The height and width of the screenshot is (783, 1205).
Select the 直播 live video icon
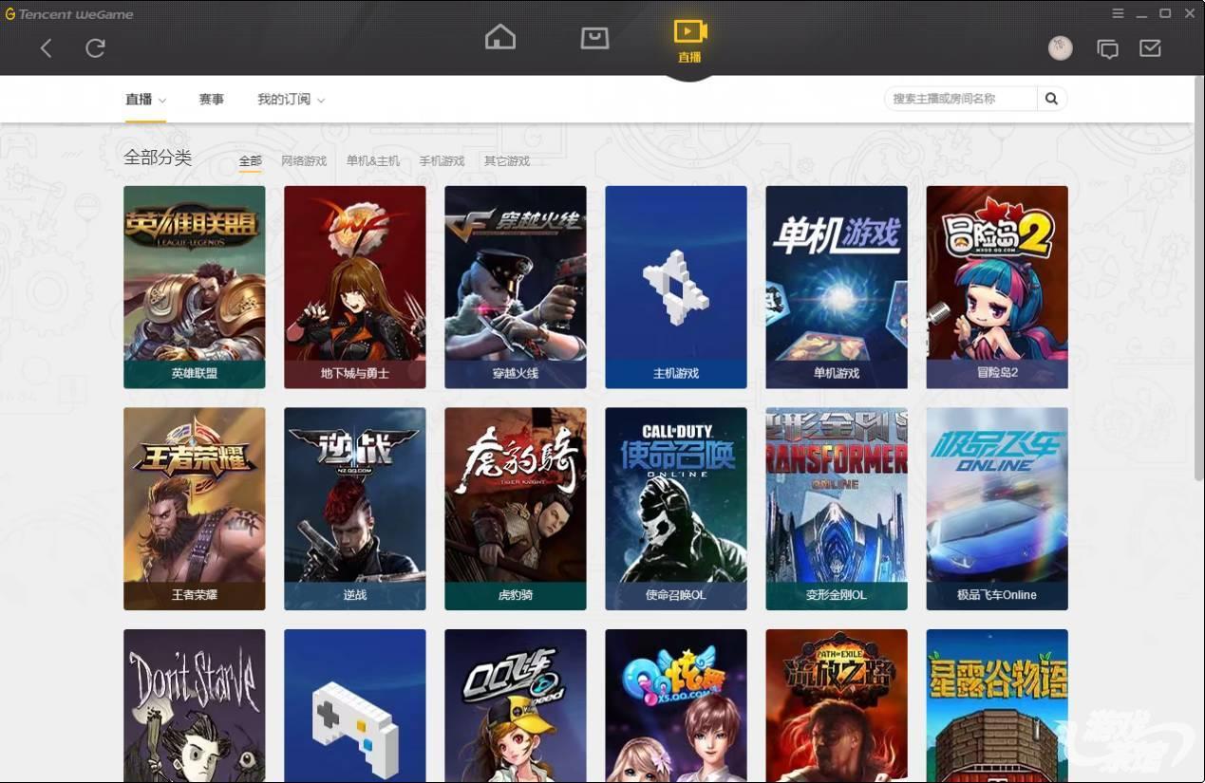tap(689, 41)
